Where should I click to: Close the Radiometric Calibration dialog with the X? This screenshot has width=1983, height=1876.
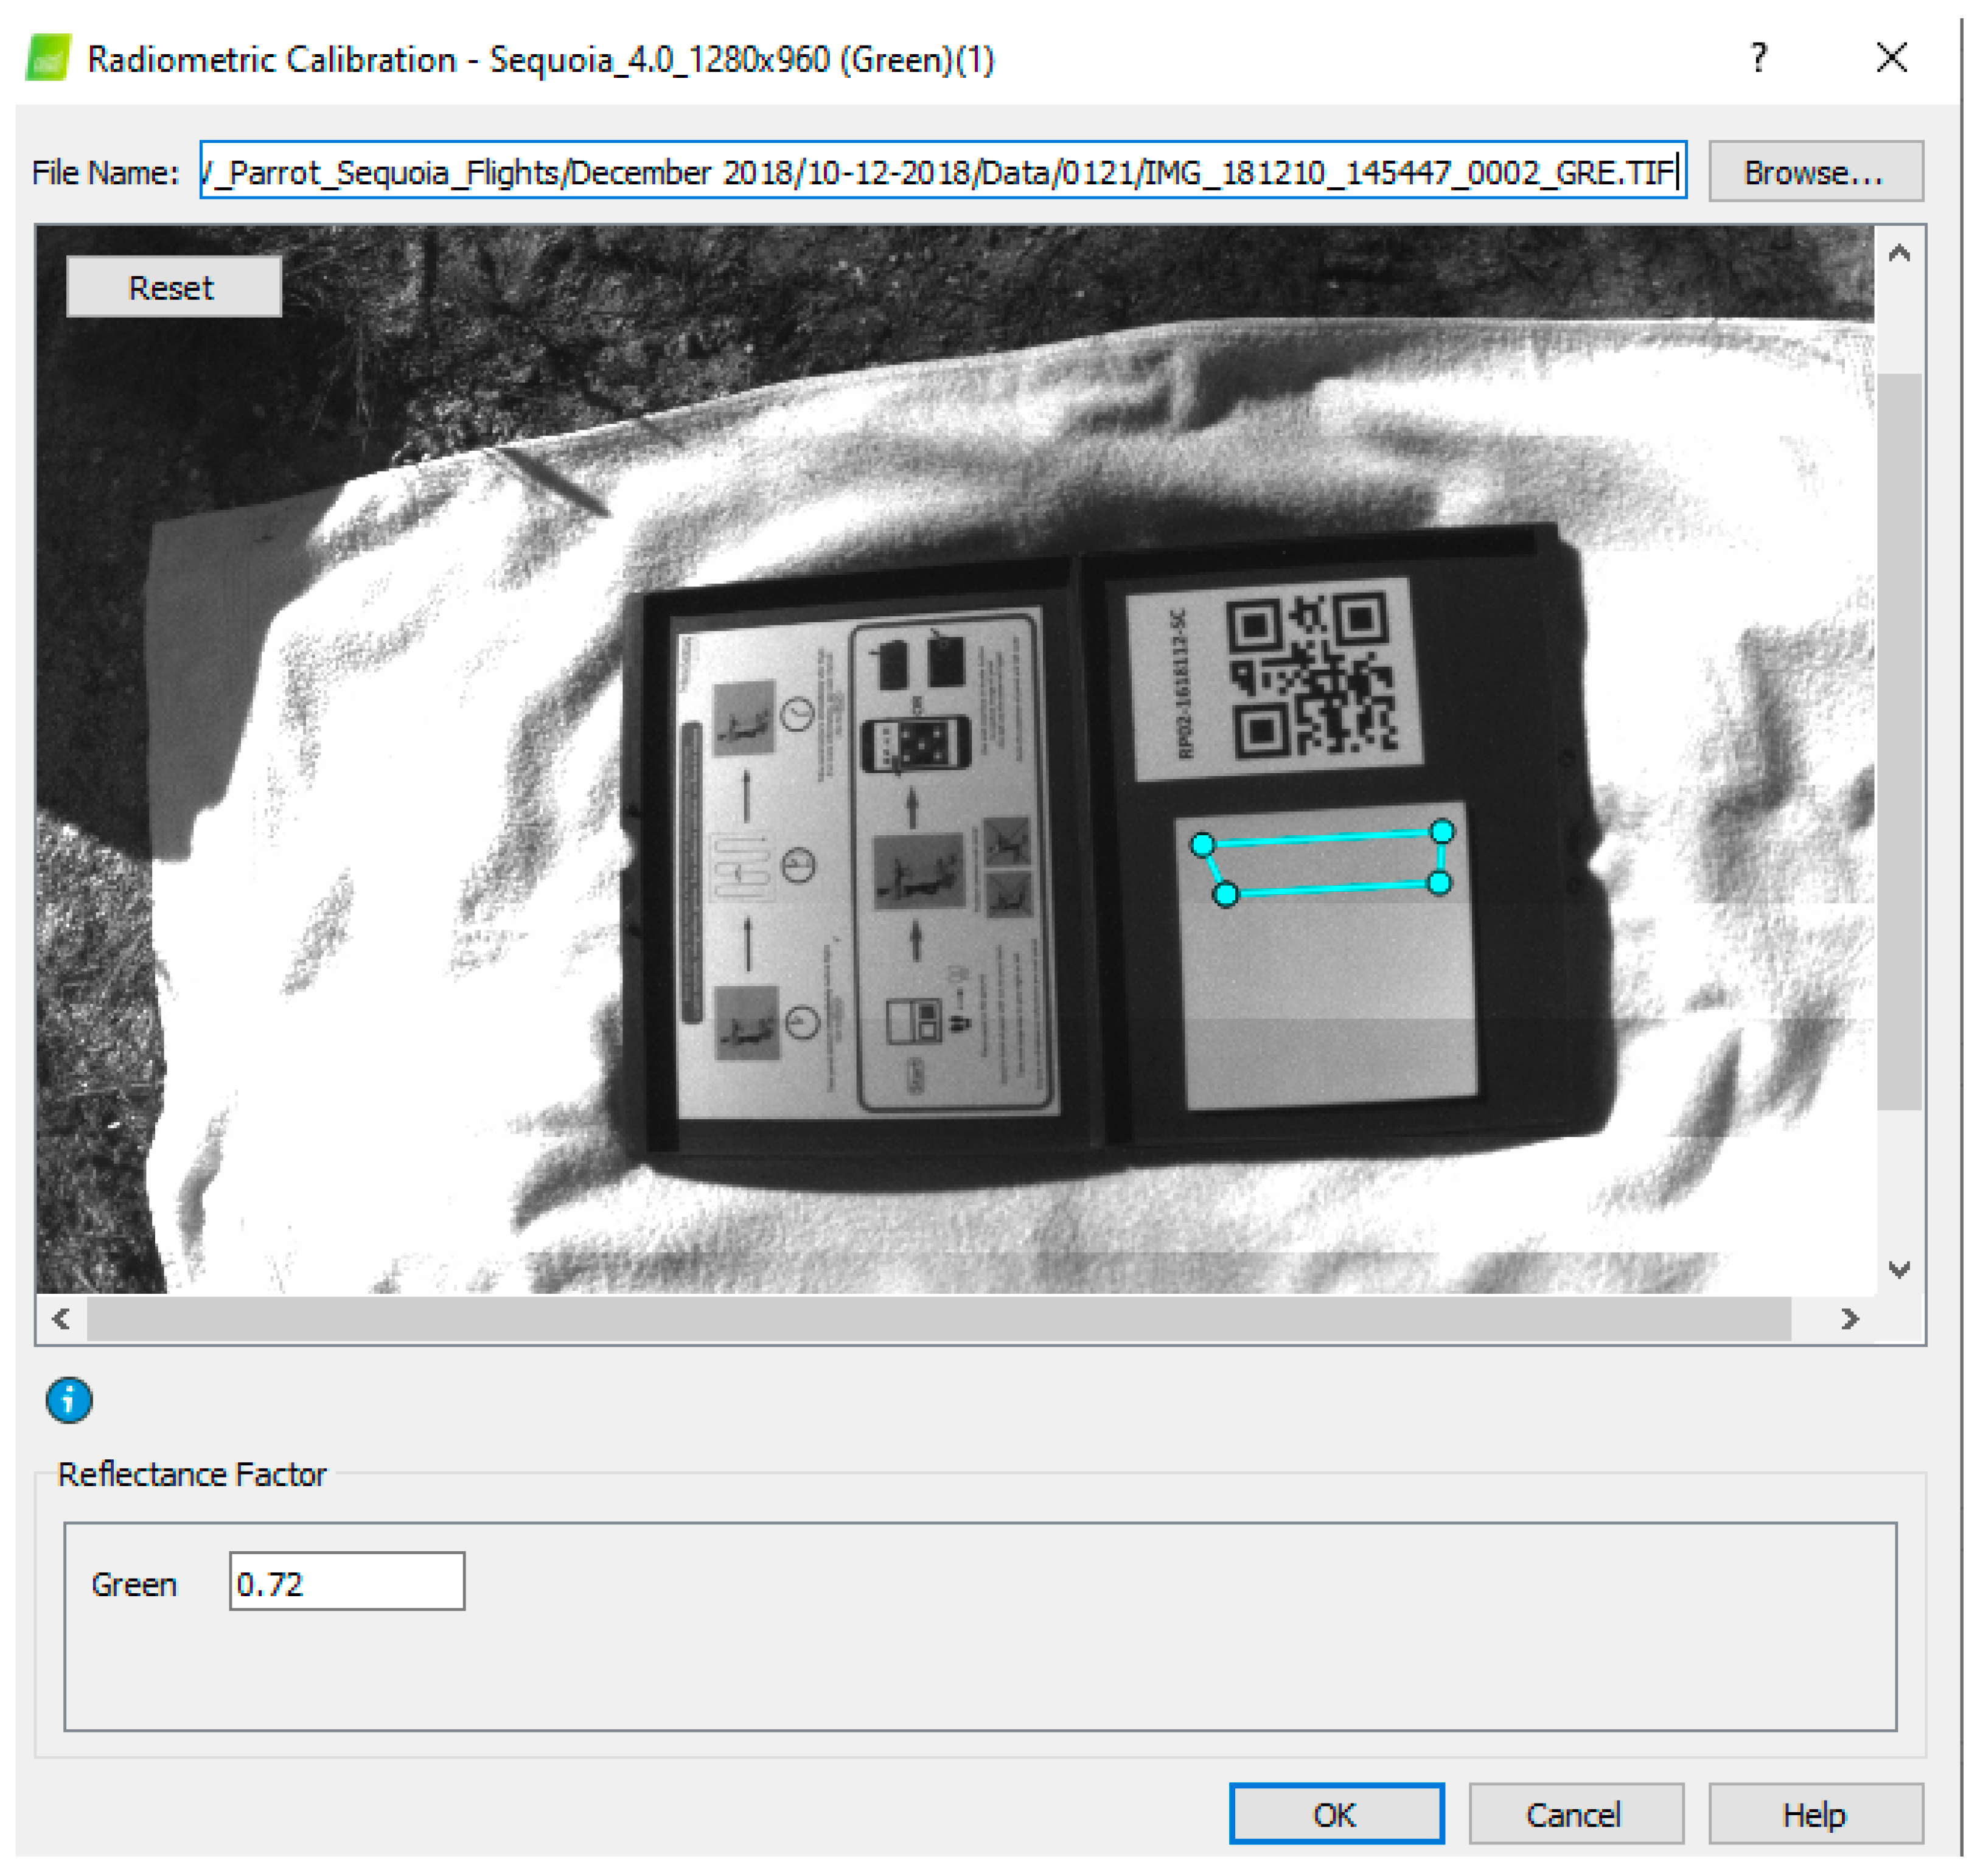coord(1891,58)
